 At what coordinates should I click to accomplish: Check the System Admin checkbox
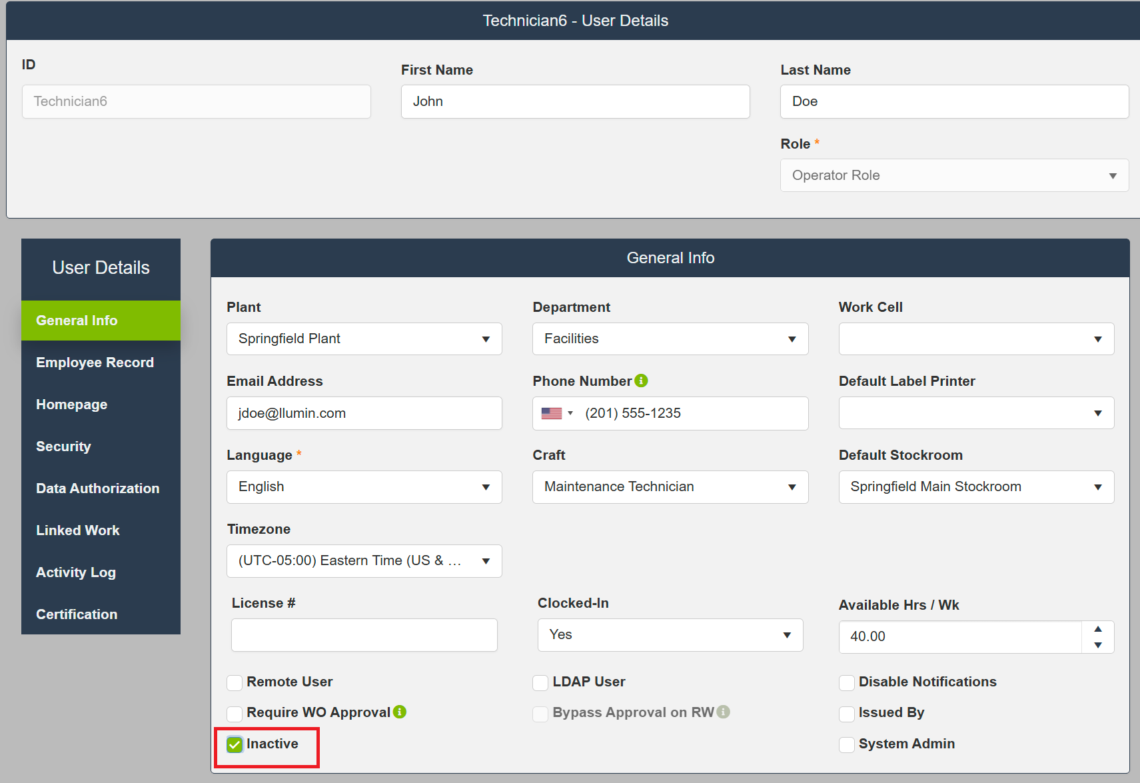847,744
